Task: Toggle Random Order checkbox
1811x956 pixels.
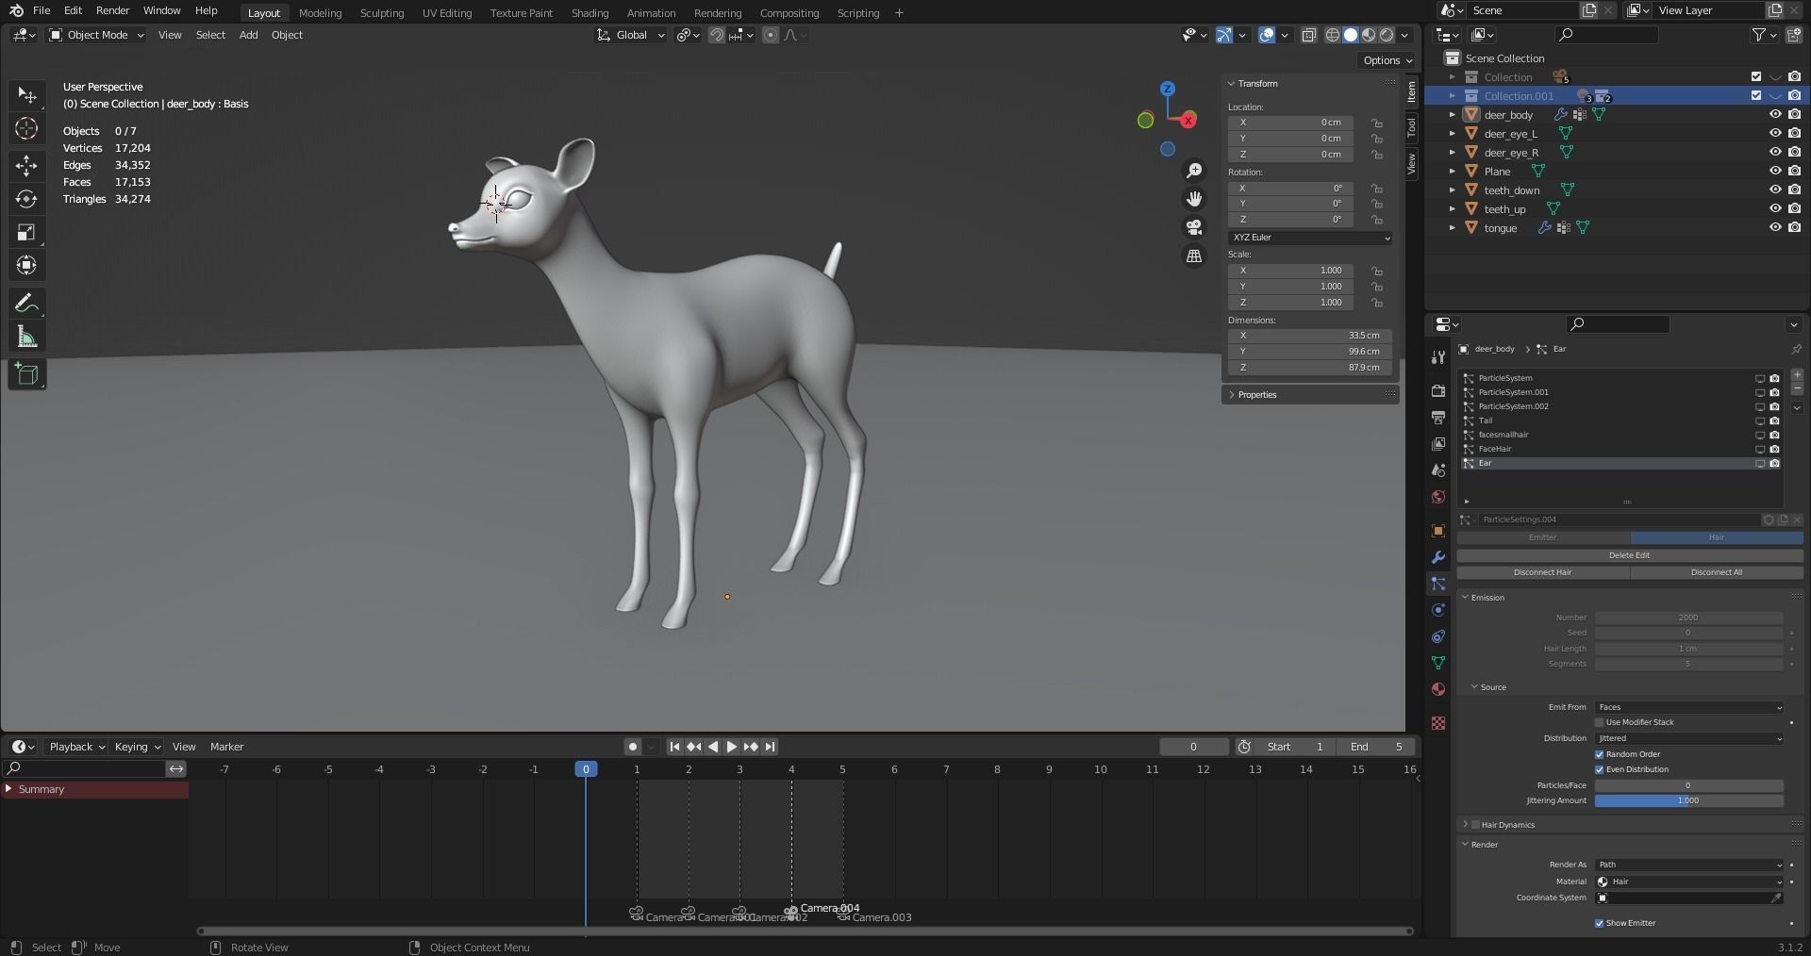Action: click(x=1600, y=754)
